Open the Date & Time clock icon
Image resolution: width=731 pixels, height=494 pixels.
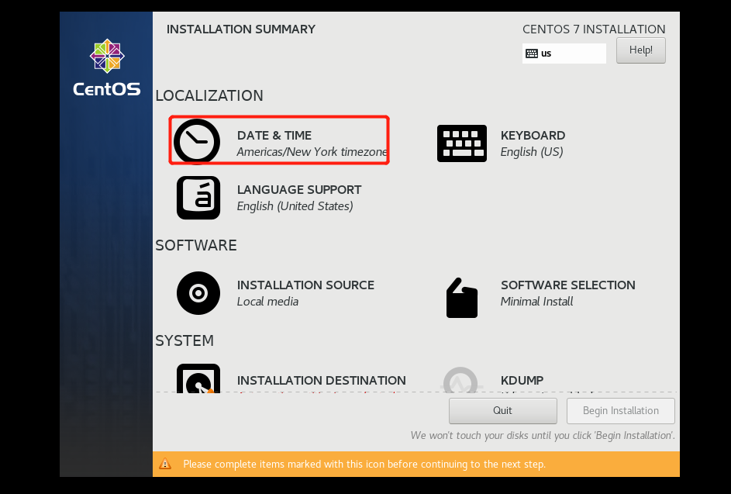[197, 141]
